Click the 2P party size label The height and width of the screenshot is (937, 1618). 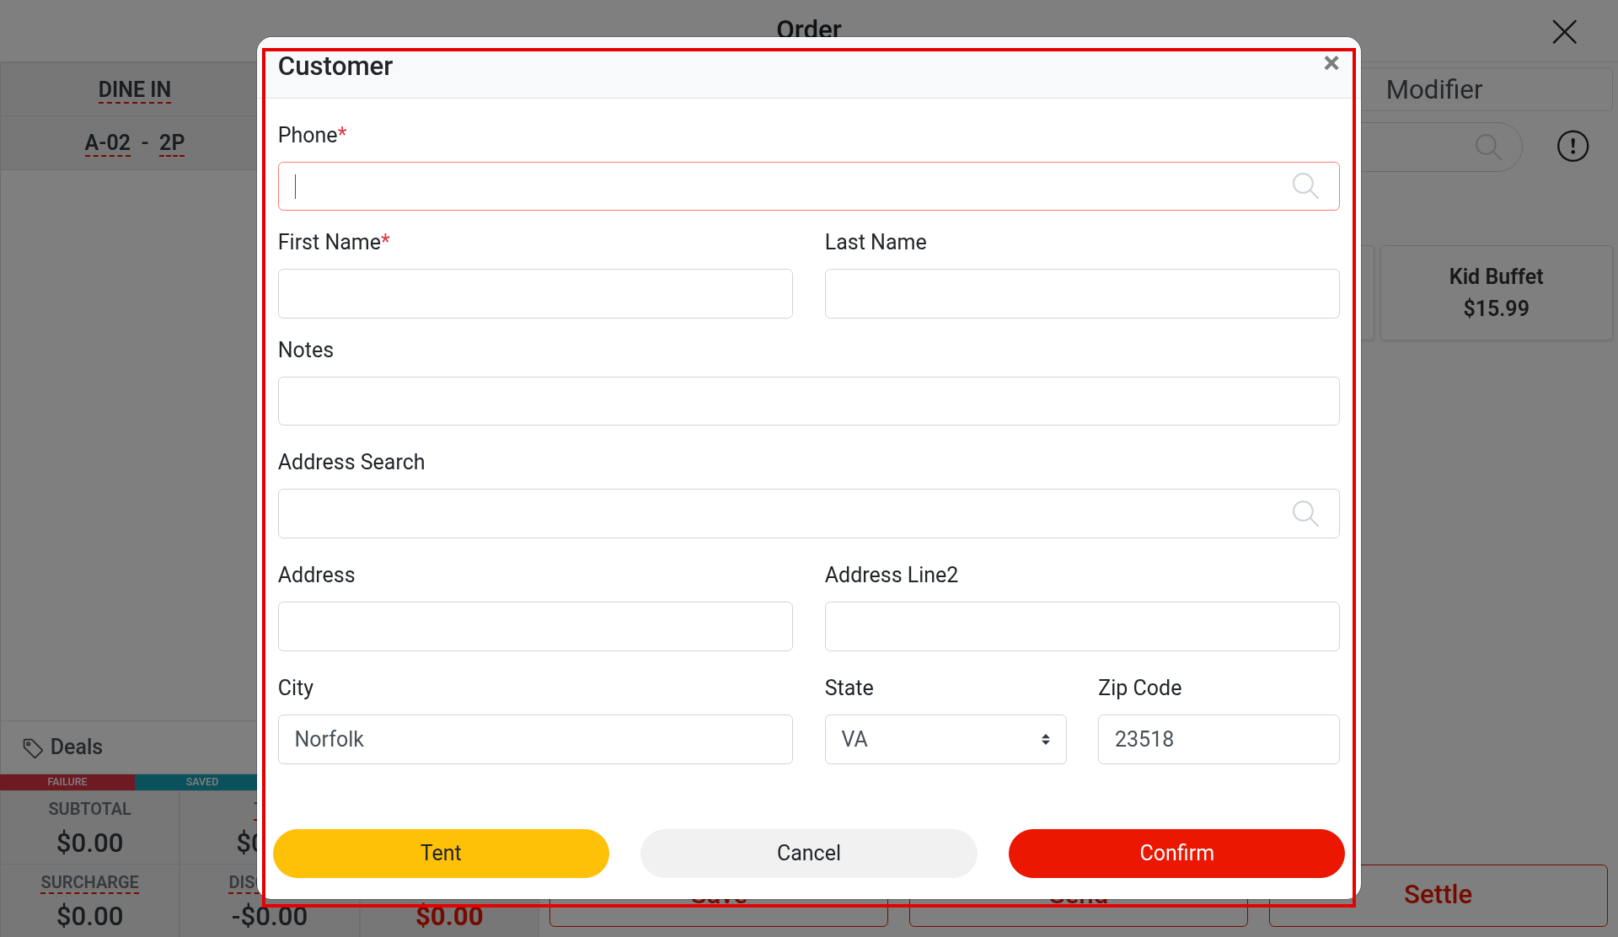pos(172,142)
